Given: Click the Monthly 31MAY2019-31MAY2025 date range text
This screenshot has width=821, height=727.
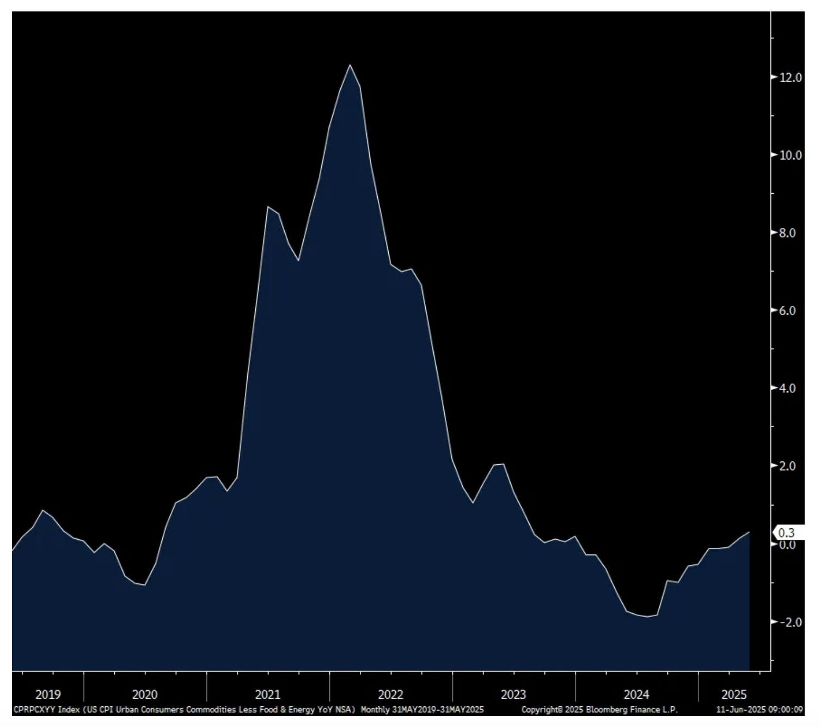Looking at the screenshot, I should pos(422,710).
